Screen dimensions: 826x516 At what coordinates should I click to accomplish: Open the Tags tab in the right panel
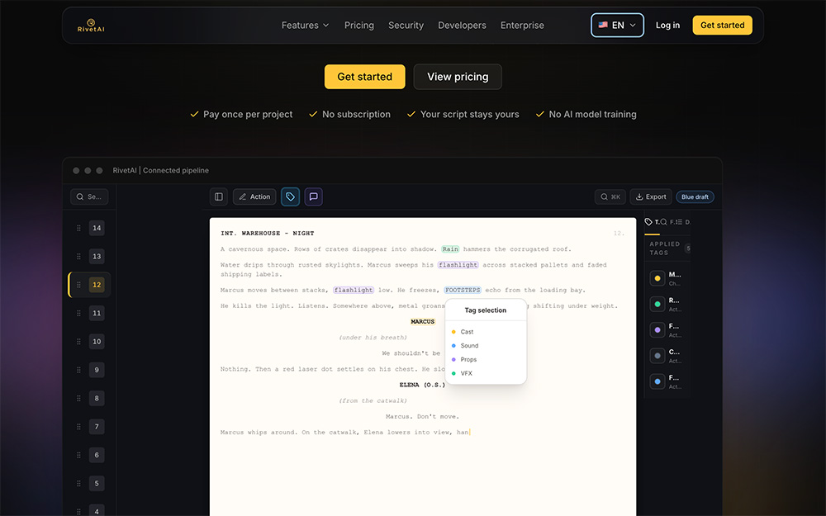pos(653,222)
